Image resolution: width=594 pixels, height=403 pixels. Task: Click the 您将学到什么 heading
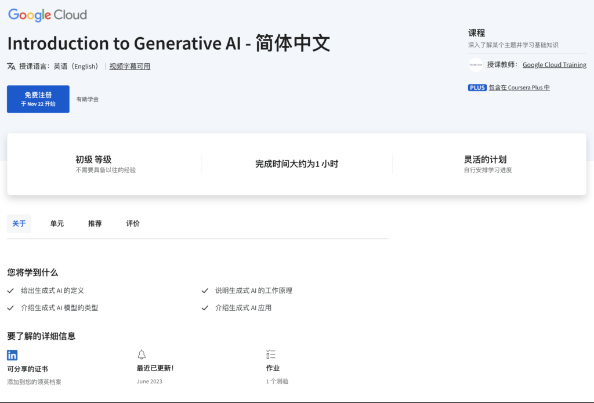pyautogui.click(x=32, y=273)
